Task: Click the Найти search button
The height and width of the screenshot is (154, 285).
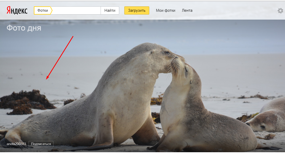Action: coord(110,10)
